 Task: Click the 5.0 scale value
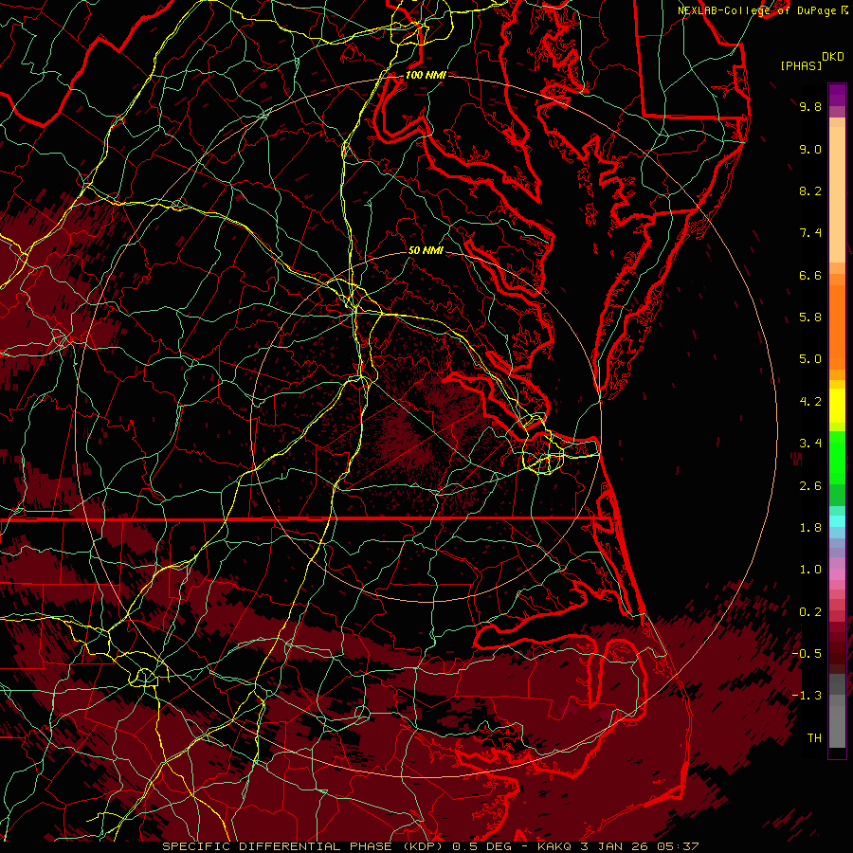810,359
